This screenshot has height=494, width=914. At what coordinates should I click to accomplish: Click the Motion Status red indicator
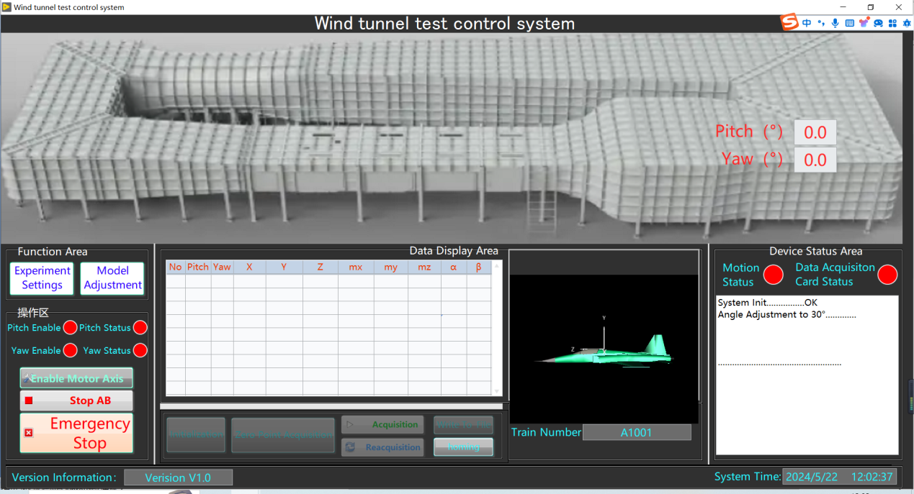coord(774,275)
